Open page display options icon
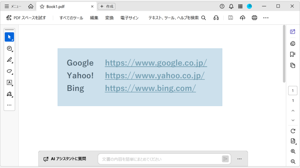Screen dimensions: 300x168 pyautogui.click(x=293, y=141)
